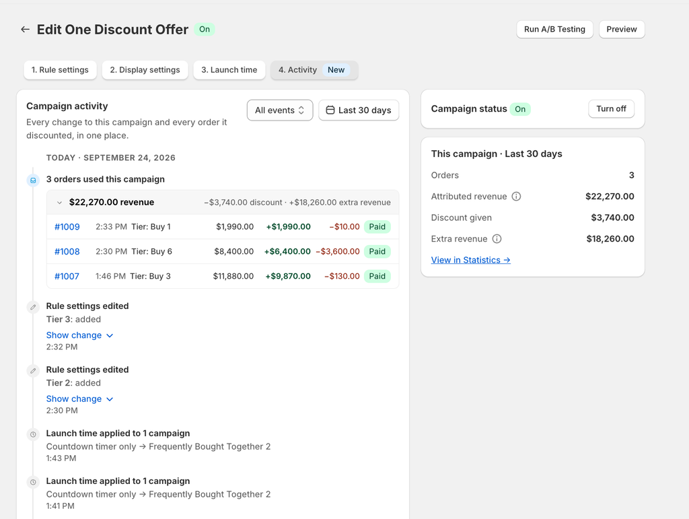Click the On badge next to page title
689x519 pixels.
click(205, 30)
